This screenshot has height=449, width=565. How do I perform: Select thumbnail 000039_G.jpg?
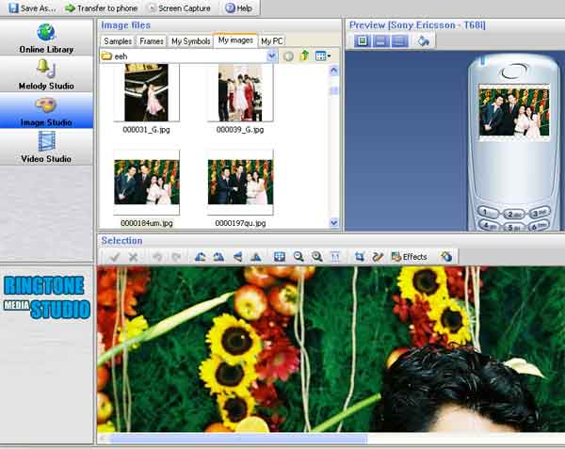point(240,98)
